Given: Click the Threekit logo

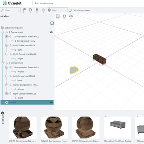Looking at the screenshot, I should coord(12,3).
